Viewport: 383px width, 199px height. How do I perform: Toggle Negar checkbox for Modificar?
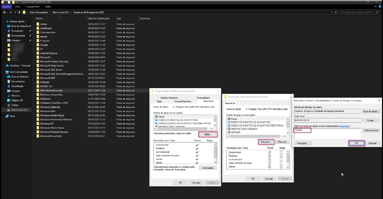tap(281, 156)
